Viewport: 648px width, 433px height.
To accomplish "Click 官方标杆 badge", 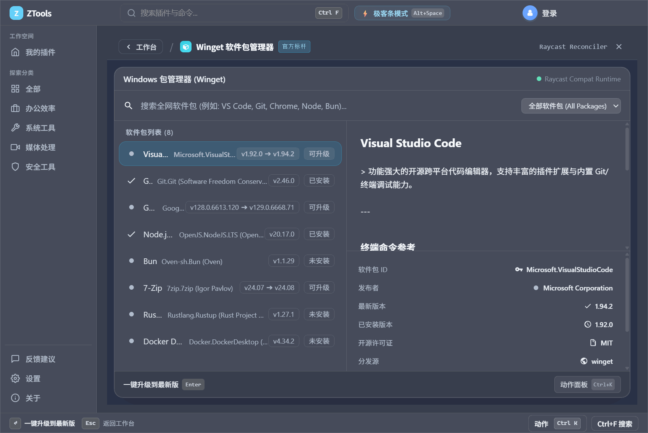I will click(294, 47).
